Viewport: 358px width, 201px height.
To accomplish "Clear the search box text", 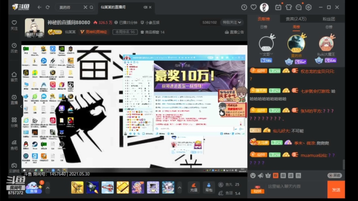I will click(x=86, y=7).
